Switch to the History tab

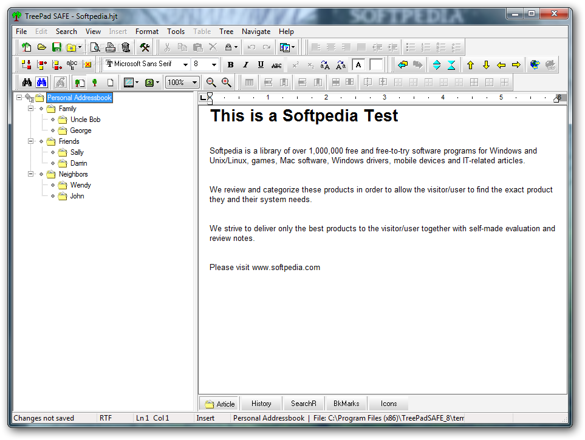261,404
